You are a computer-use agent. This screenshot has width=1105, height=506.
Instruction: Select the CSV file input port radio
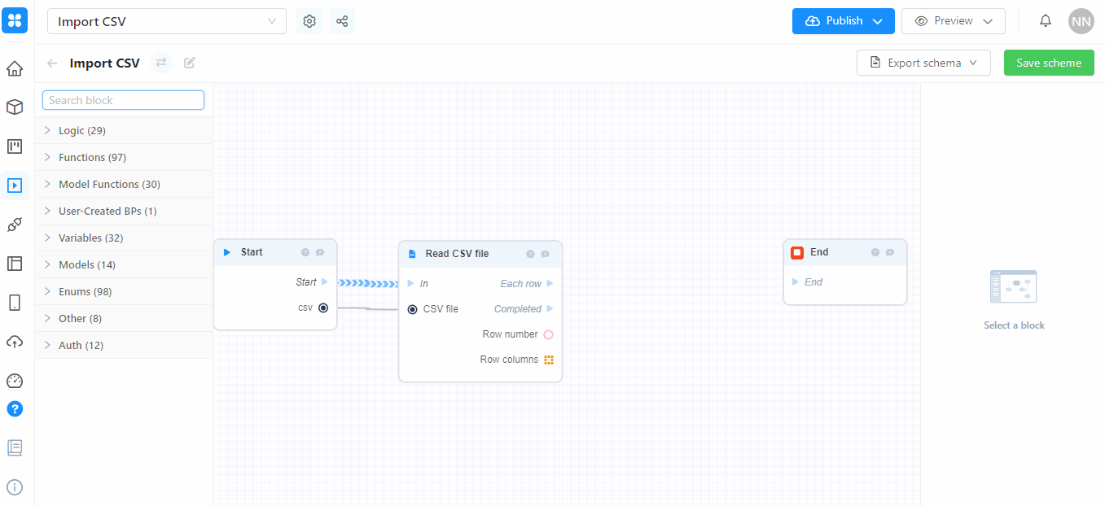click(412, 309)
